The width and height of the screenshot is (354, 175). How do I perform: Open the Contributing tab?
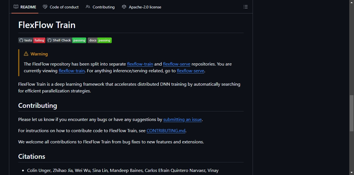pos(100,7)
